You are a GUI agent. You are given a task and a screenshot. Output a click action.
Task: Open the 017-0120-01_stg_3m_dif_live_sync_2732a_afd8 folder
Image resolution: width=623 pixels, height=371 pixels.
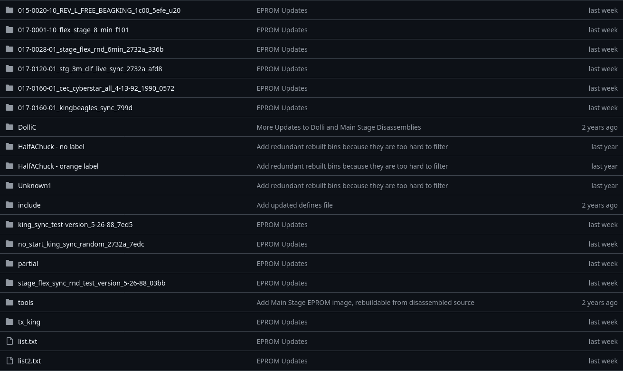tap(90, 69)
